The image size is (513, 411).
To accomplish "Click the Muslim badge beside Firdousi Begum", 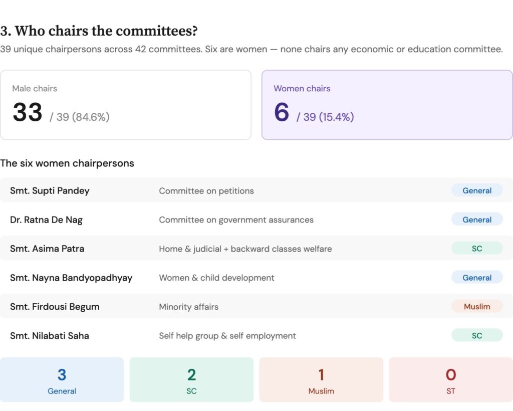I will [x=476, y=307].
